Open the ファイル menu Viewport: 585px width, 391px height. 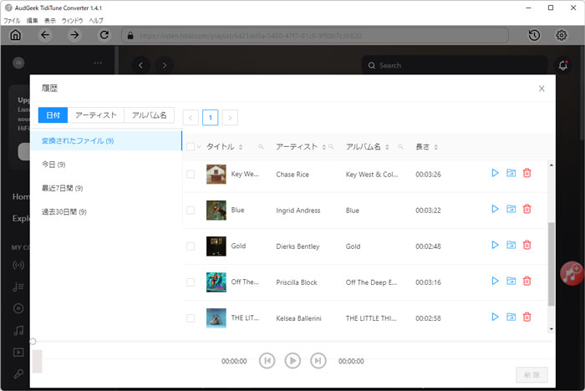12,21
